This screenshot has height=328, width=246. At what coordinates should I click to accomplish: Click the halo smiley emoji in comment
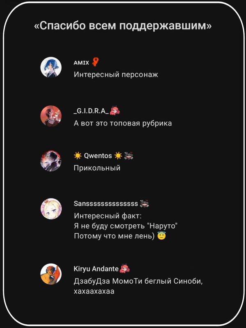(x=162, y=236)
